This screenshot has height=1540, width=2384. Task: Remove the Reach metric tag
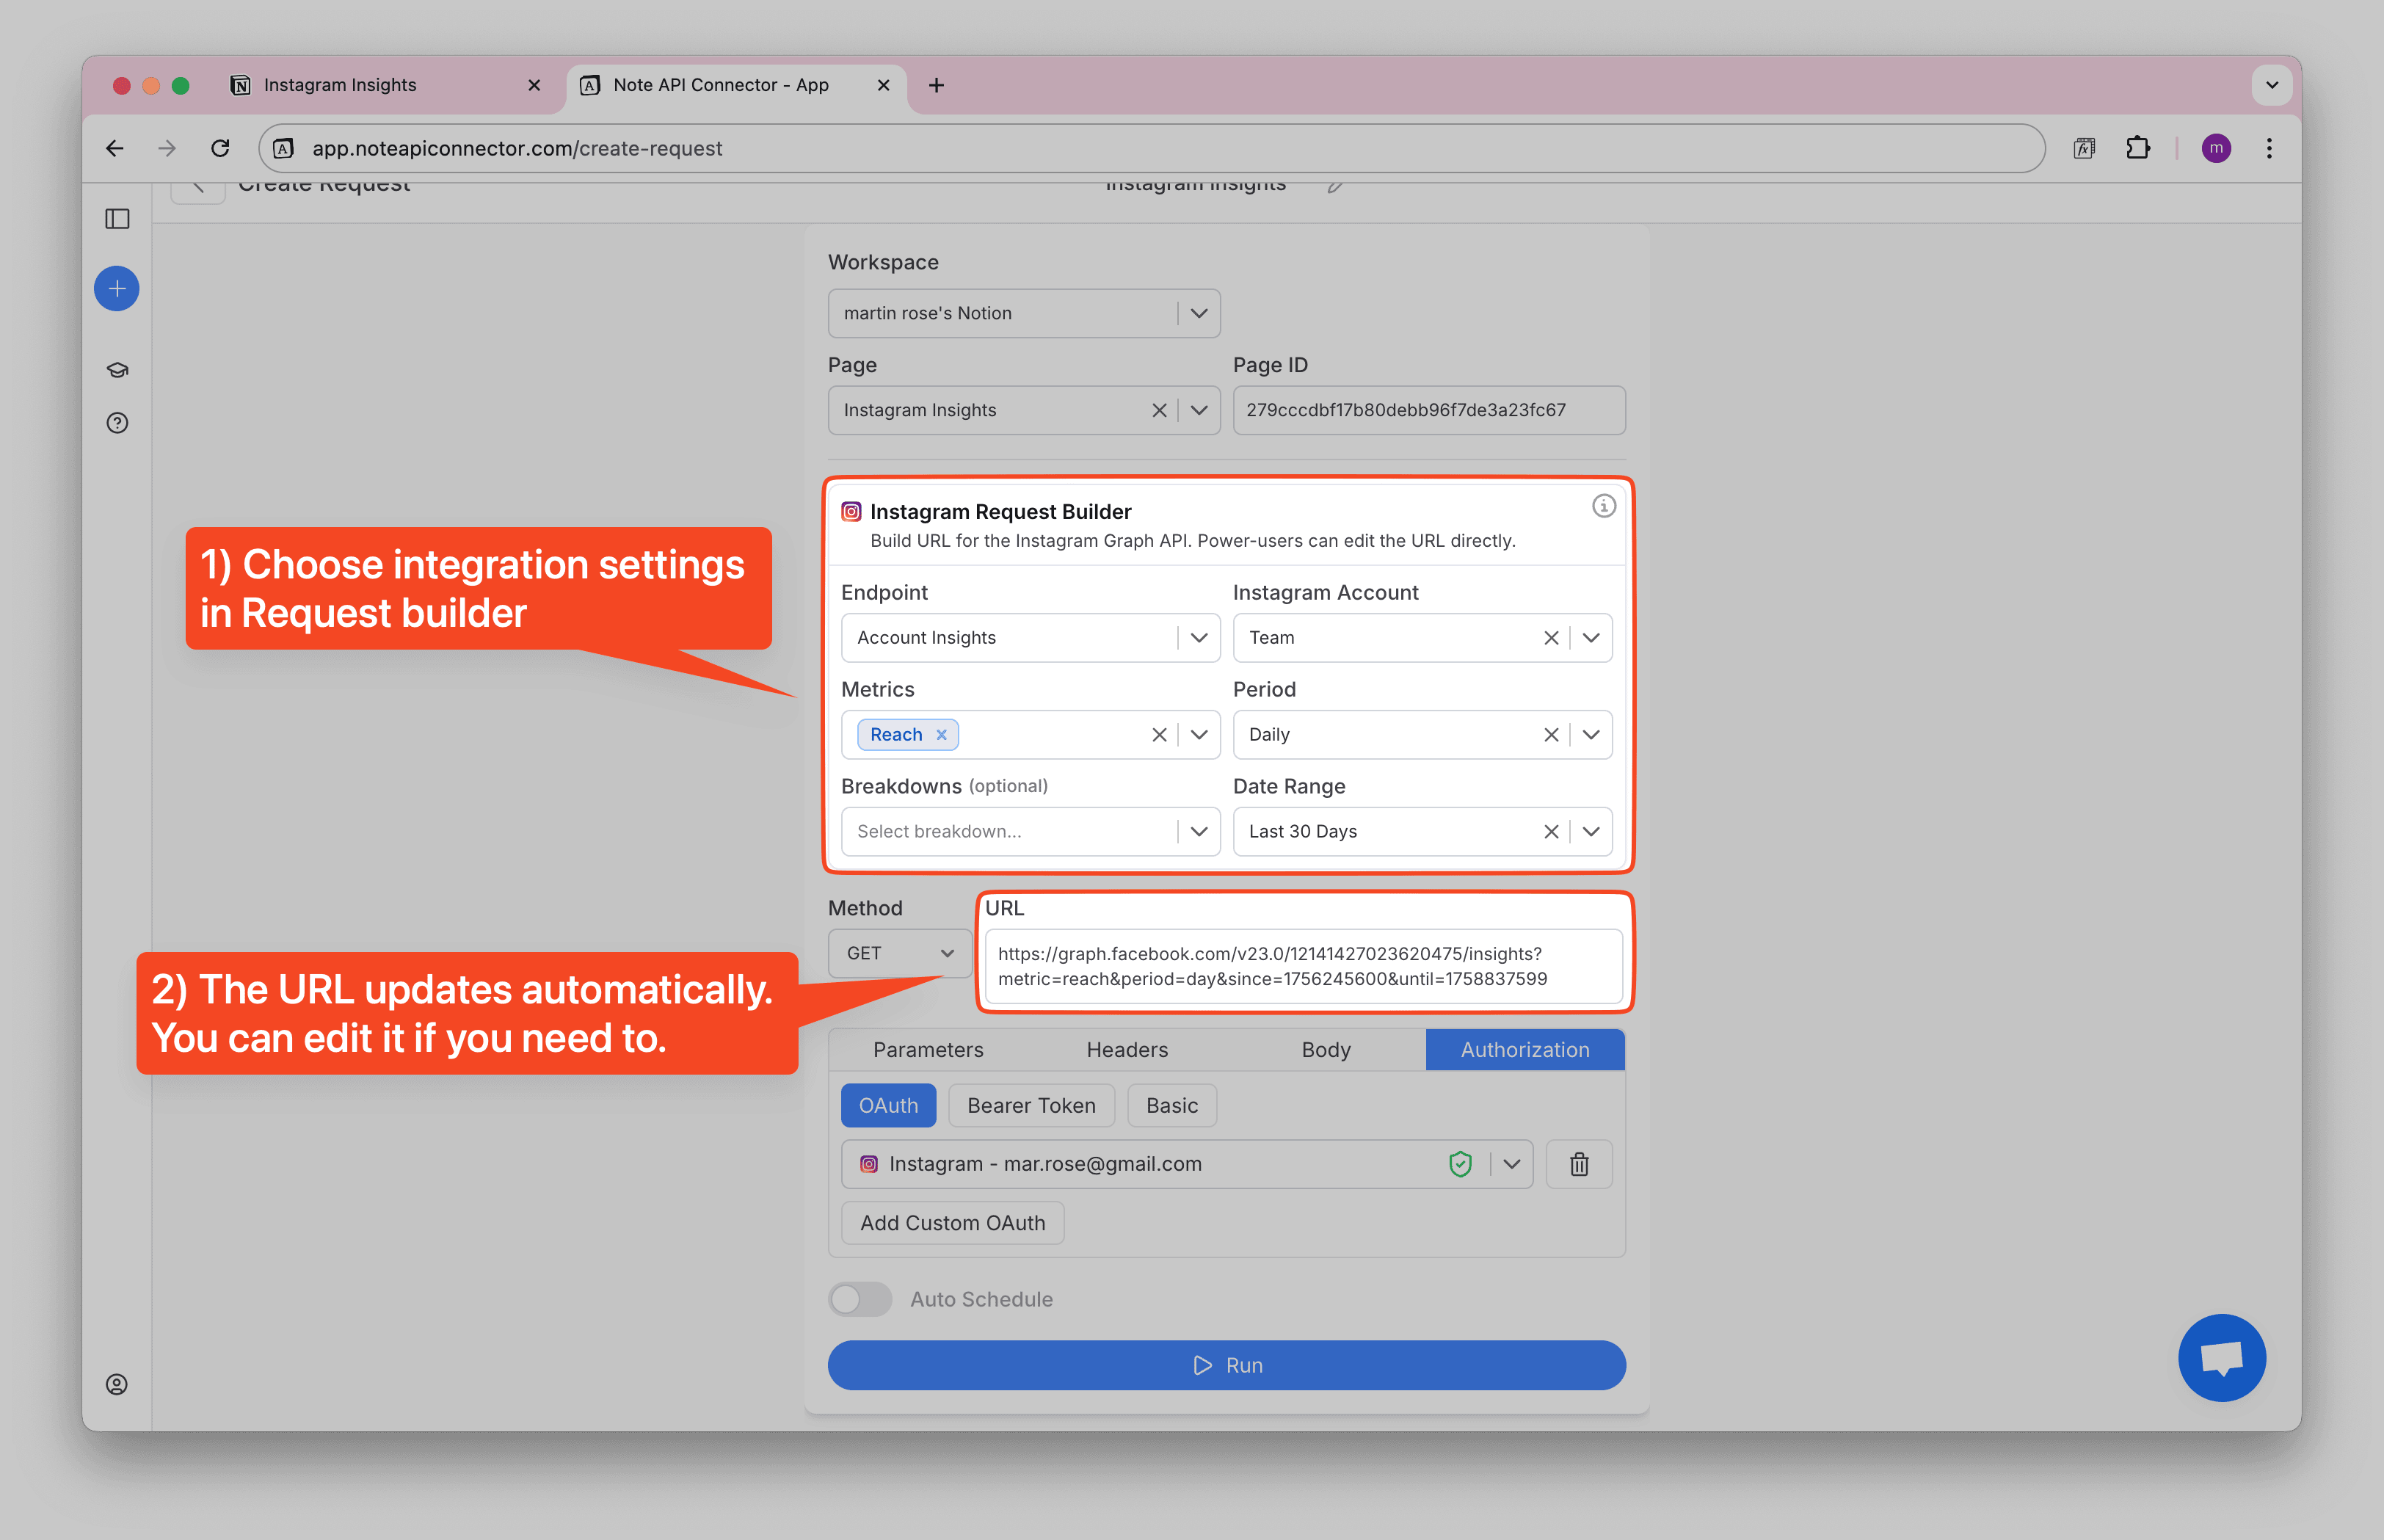click(x=941, y=735)
